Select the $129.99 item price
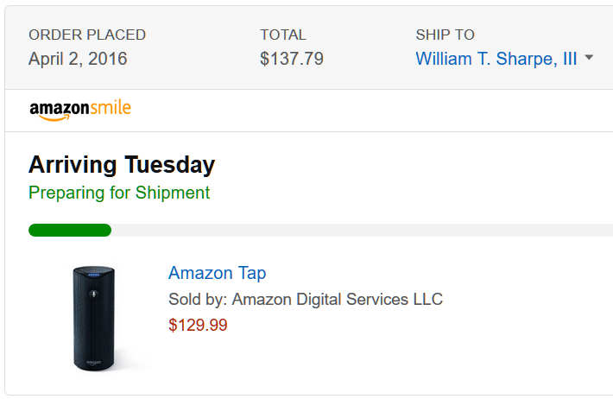 pos(198,326)
